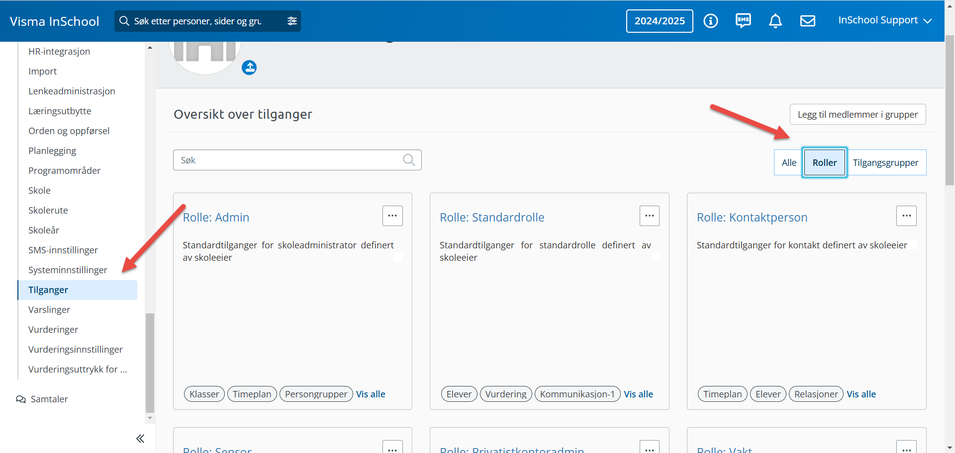Open the SMS messages icon
The image size is (955, 453).
coord(743,21)
